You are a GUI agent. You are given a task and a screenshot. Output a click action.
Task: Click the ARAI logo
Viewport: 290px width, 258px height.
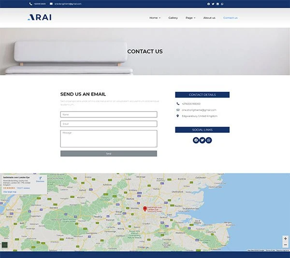[x=40, y=18]
